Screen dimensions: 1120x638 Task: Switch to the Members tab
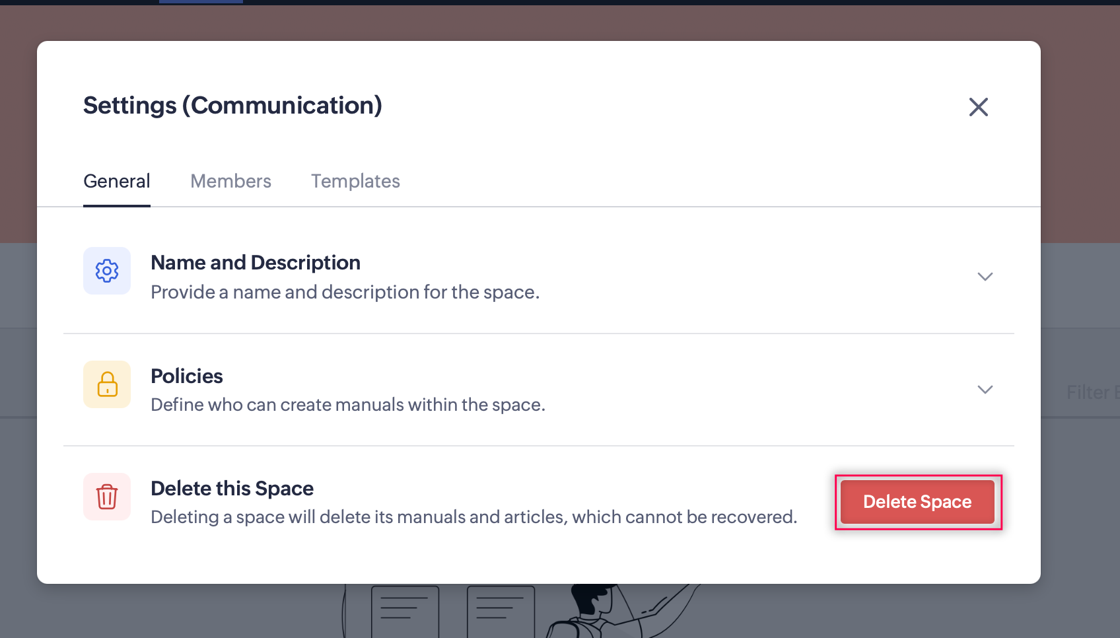[x=230, y=181]
